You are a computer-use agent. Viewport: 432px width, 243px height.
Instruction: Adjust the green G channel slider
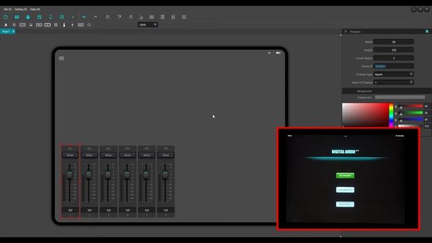[410, 113]
